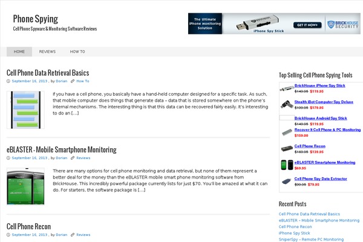Image resolution: width=363 pixels, height=242 pixels.
Task: Go to the HOME menu item
Action: tap(19, 51)
